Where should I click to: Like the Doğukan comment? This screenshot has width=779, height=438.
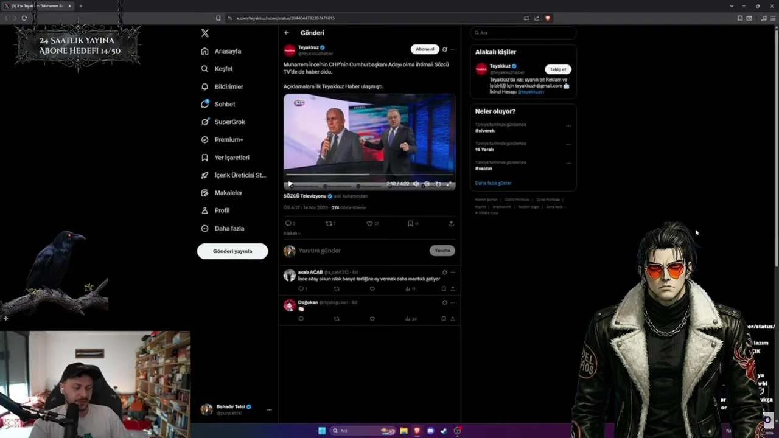(372, 319)
